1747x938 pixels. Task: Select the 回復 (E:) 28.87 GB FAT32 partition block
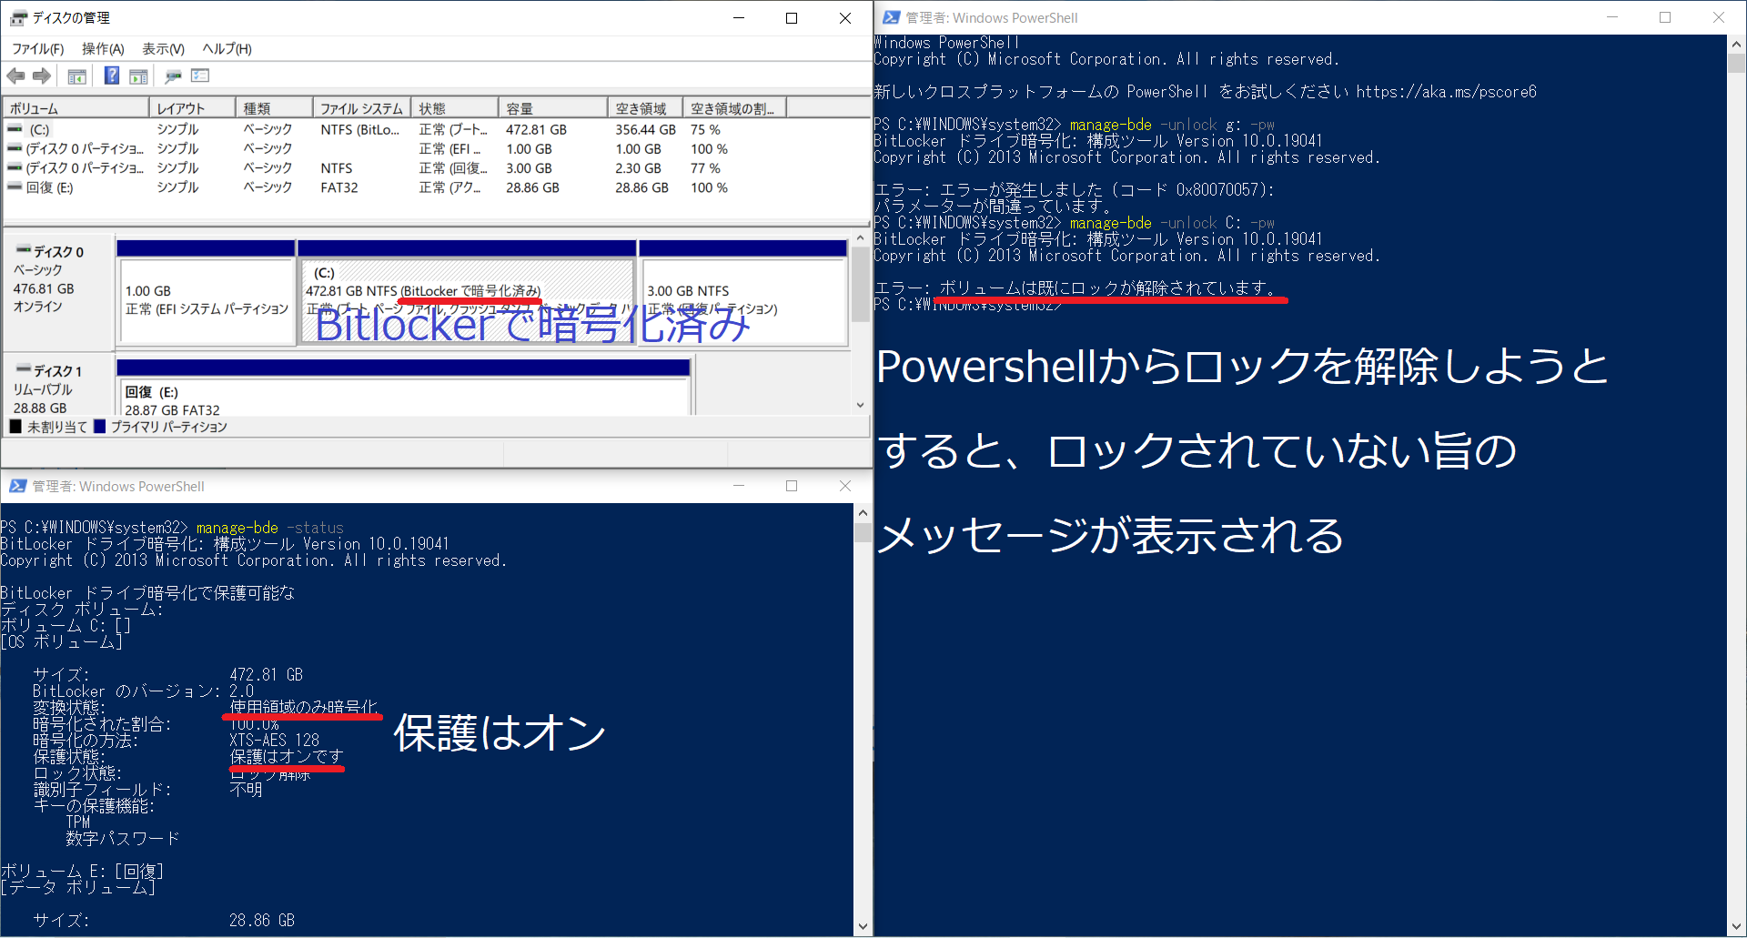[404, 396]
